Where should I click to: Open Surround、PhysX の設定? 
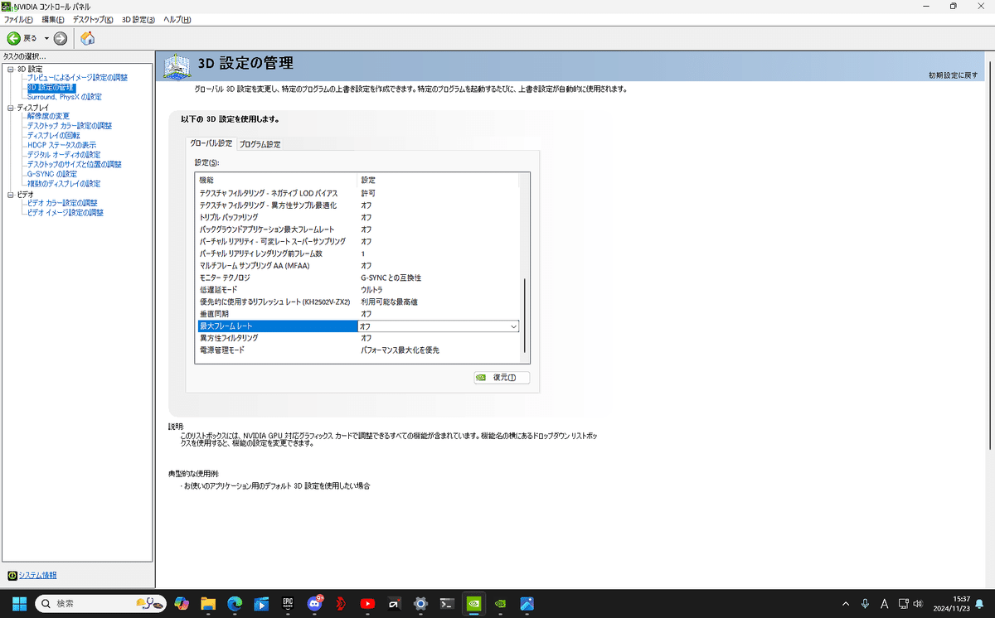click(64, 97)
